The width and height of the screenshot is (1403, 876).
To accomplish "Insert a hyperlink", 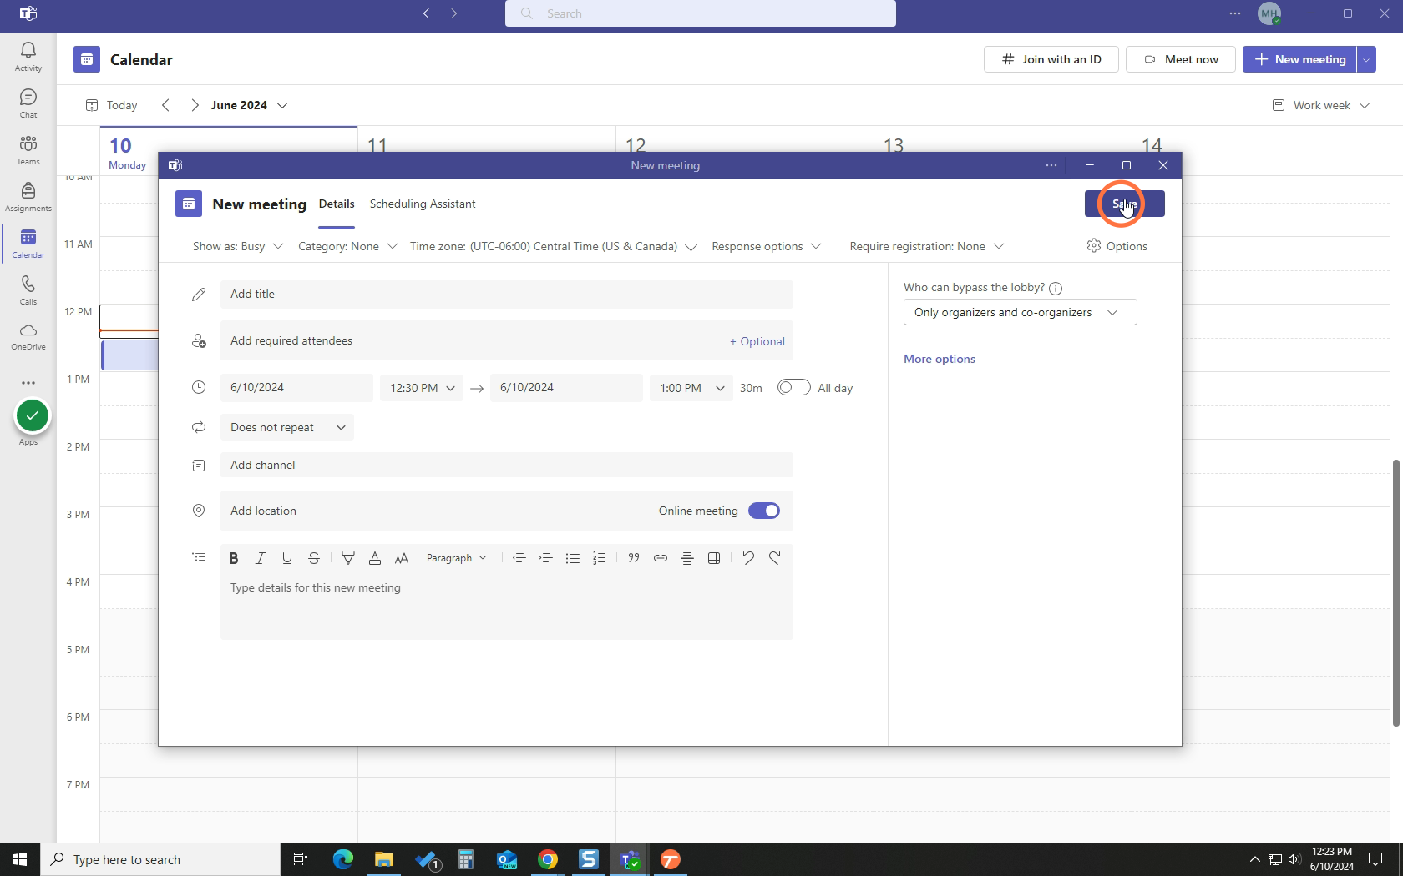I will 661,558.
